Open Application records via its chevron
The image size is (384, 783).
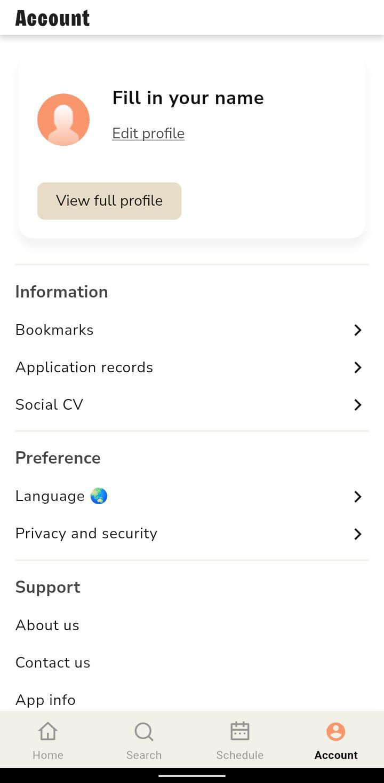(358, 367)
